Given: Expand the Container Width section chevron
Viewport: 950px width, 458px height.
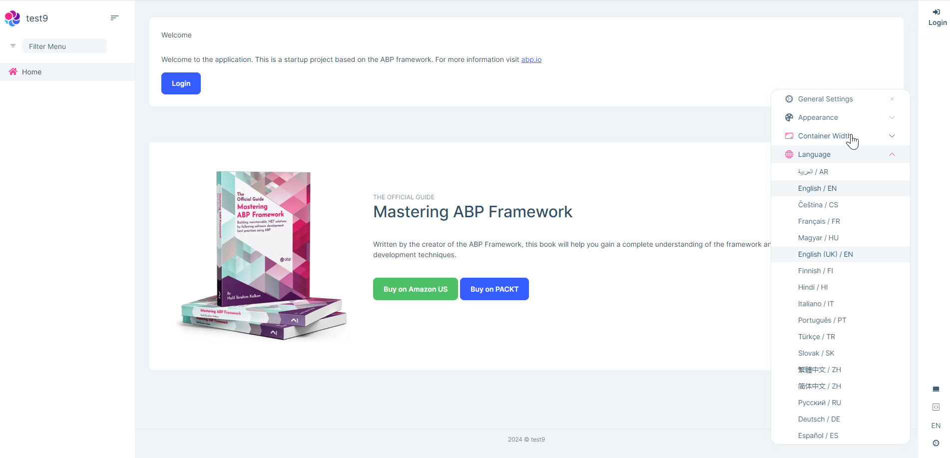Looking at the screenshot, I should pyautogui.click(x=892, y=136).
